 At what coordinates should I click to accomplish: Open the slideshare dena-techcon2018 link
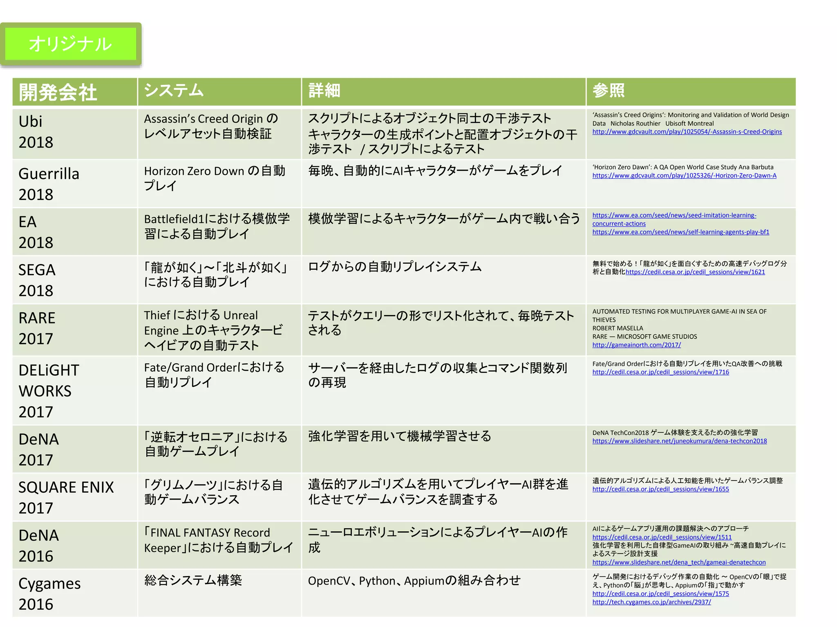(x=680, y=441)
